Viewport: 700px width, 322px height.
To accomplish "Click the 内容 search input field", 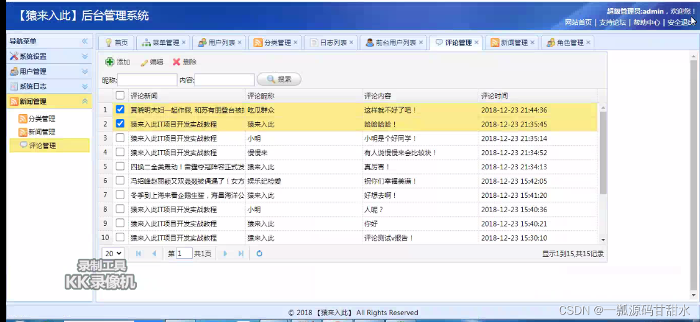I will pyautogui.click(x=224, y=79).
